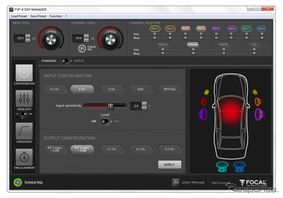Click the Input sensitivity slider handle
This screenshot has width=283, height=198.
[x=110, y=106]
